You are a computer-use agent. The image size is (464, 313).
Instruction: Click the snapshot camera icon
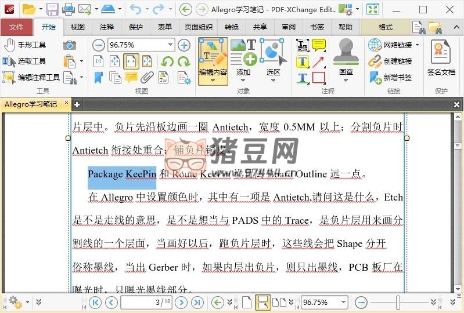point(70,45)
